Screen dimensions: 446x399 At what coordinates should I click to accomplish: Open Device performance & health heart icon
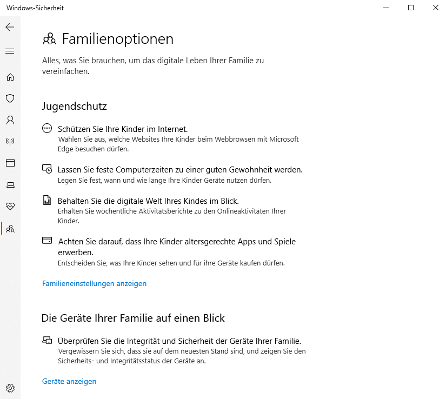point(10,206)
